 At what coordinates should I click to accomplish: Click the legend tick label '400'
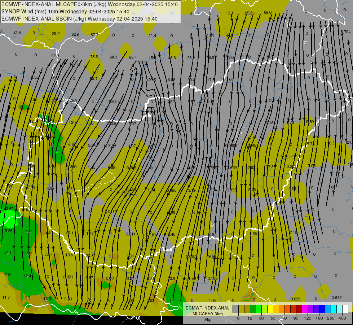[342, 318]
